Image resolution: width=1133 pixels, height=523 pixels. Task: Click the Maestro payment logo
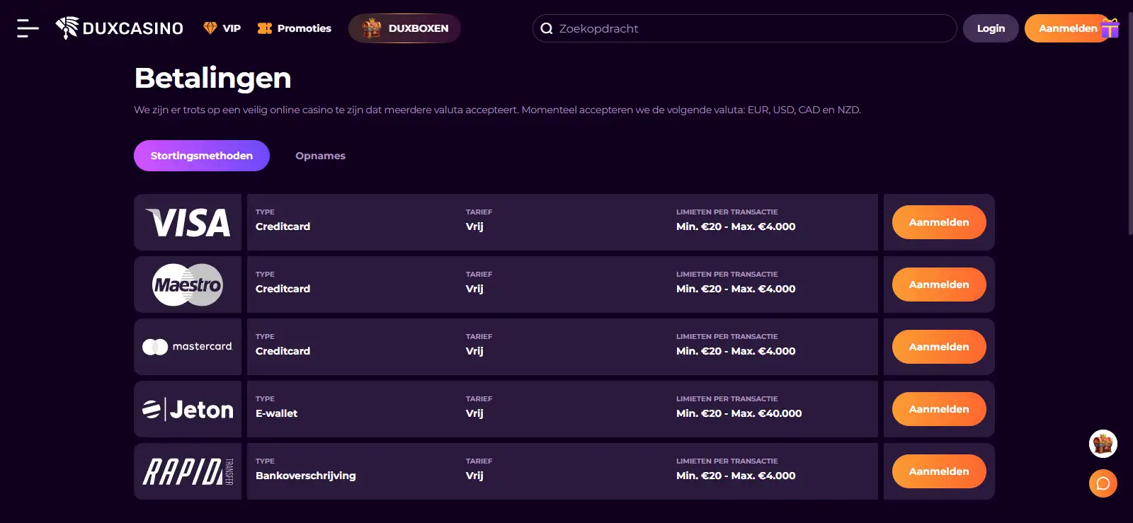[188, 285]
